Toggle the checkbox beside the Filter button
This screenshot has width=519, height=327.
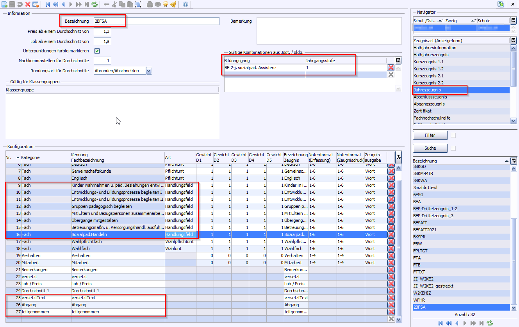tap(453, 135)
